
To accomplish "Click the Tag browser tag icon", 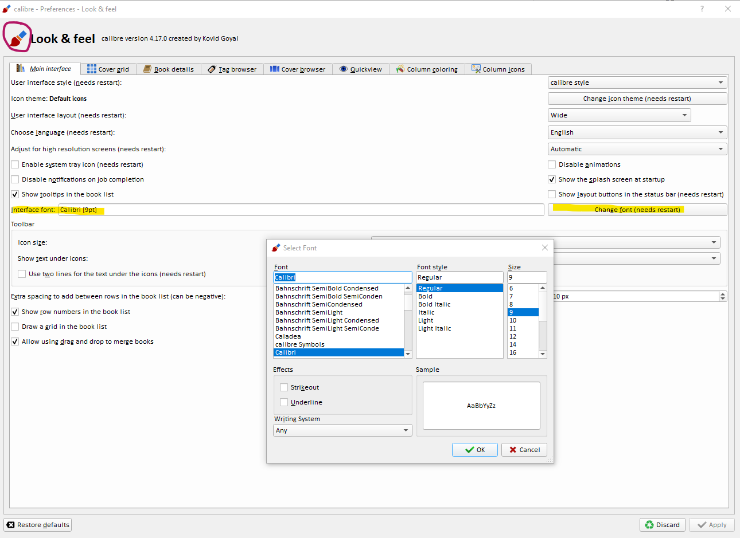I will (212, 69).
